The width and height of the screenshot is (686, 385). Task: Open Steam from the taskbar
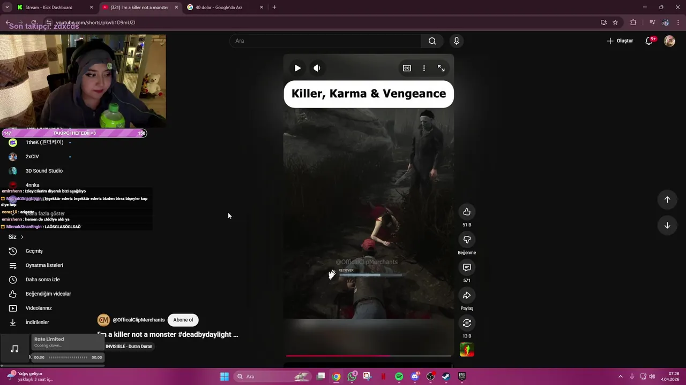pyautogui.click(x=446, y=376)
